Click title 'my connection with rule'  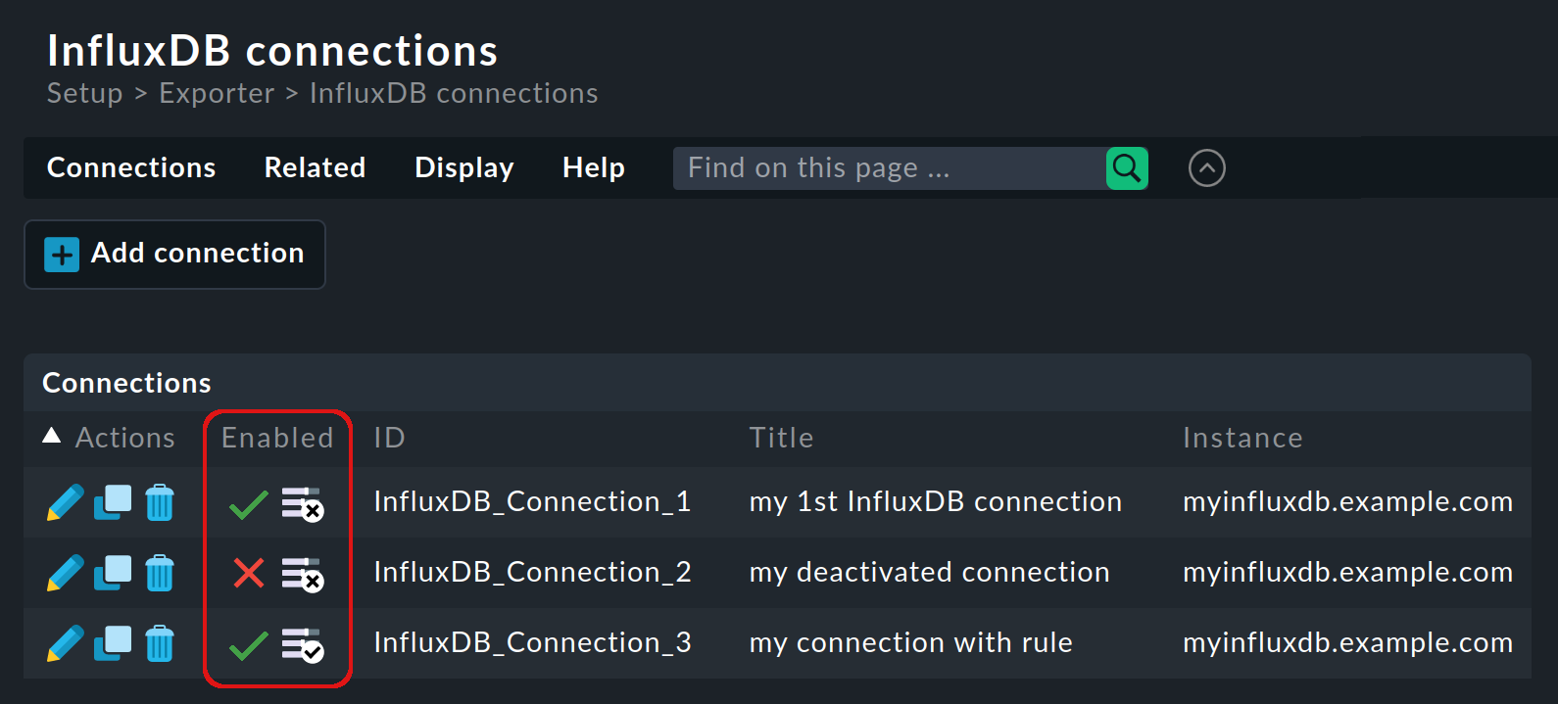point(910,642)
